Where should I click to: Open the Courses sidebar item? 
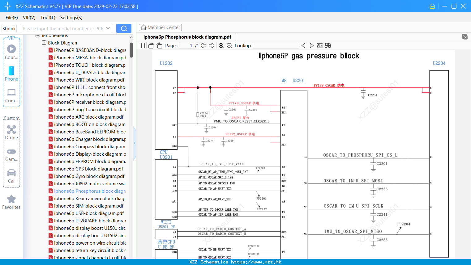tap(11, 52)
